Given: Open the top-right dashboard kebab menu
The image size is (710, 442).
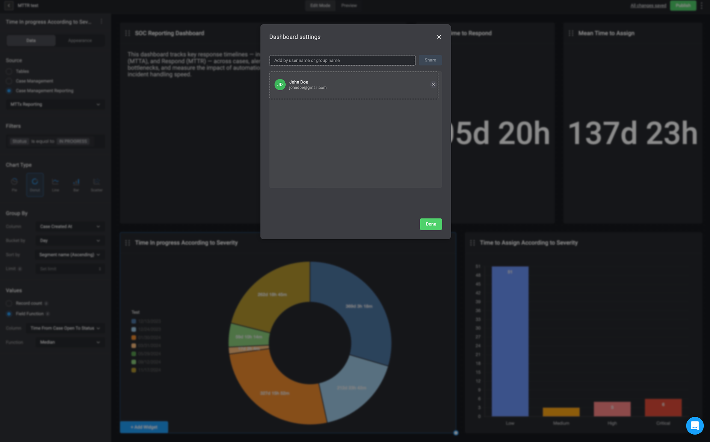Looking at the screenshot, I should click(702, 6).
